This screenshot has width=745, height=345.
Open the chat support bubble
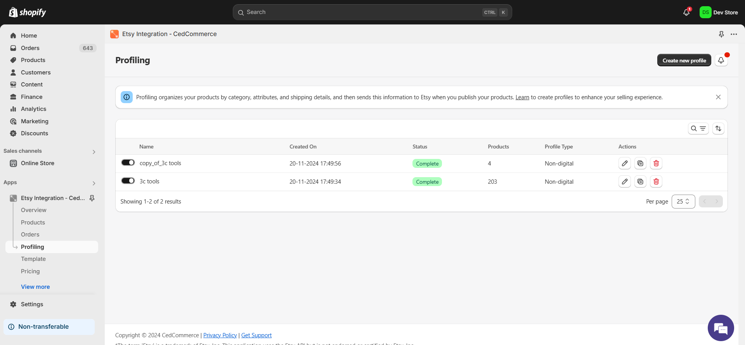click(x=721, y=328)
